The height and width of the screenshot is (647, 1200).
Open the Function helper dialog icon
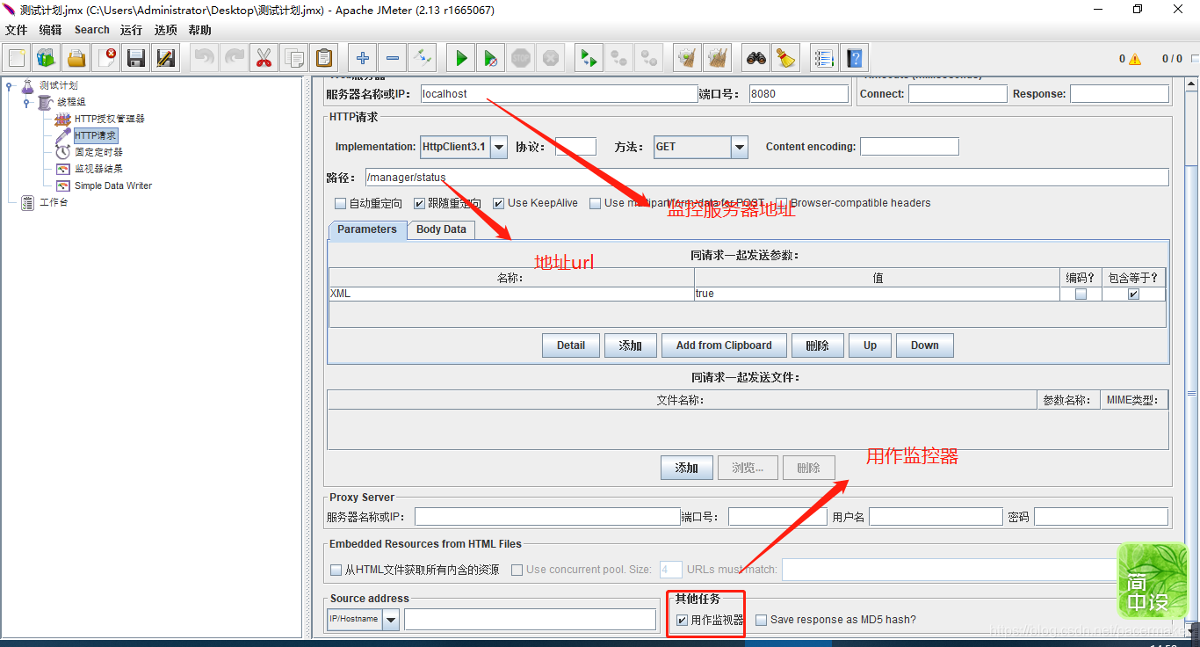coord(824,59)
